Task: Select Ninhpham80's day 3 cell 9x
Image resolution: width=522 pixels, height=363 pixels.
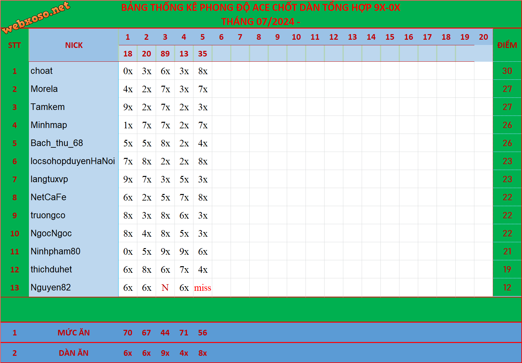Action: [x=165, y=251]
